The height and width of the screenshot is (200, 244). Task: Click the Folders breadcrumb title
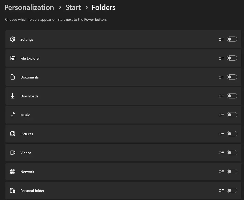coord(104,8)
